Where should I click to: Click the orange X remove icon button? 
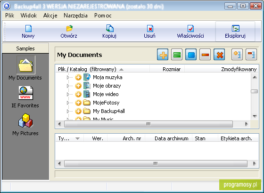219,55
